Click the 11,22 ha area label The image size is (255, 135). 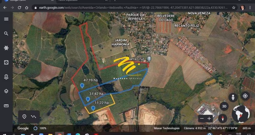tap(102, 103)
